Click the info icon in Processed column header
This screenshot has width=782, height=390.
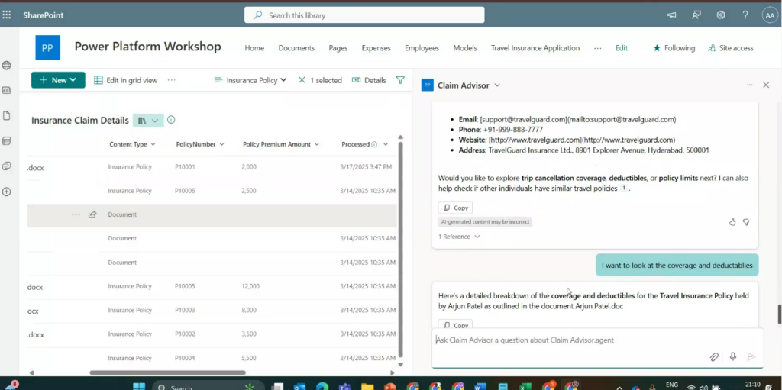pyautogui.click(x=374, y=144)
